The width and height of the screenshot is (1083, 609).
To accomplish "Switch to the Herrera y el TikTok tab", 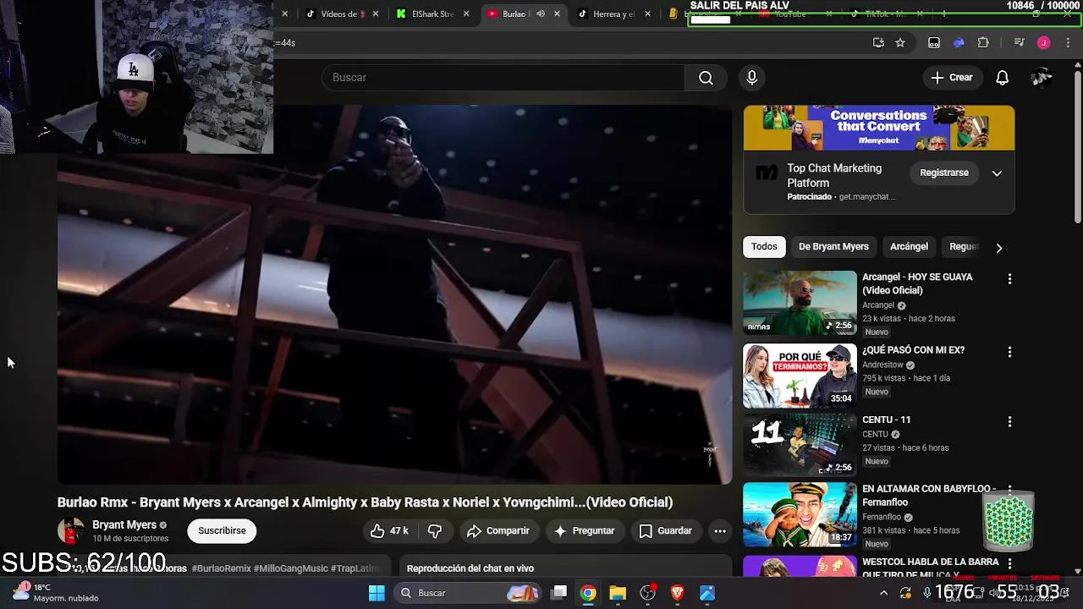I will (613, 14).
